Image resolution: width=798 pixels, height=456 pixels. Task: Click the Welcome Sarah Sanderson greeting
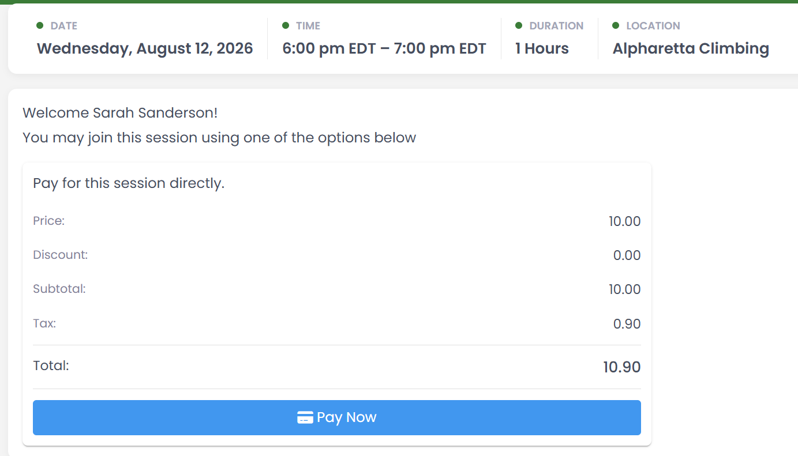click(x=120, y=113)
